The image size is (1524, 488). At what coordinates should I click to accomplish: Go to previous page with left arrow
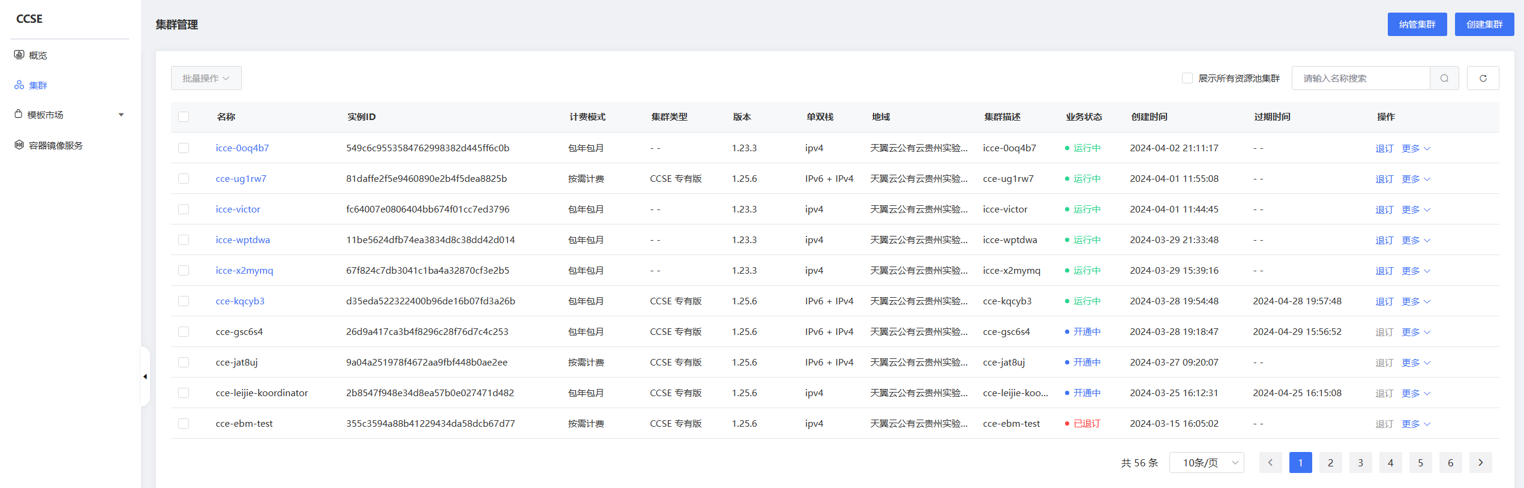[1270, 462]
